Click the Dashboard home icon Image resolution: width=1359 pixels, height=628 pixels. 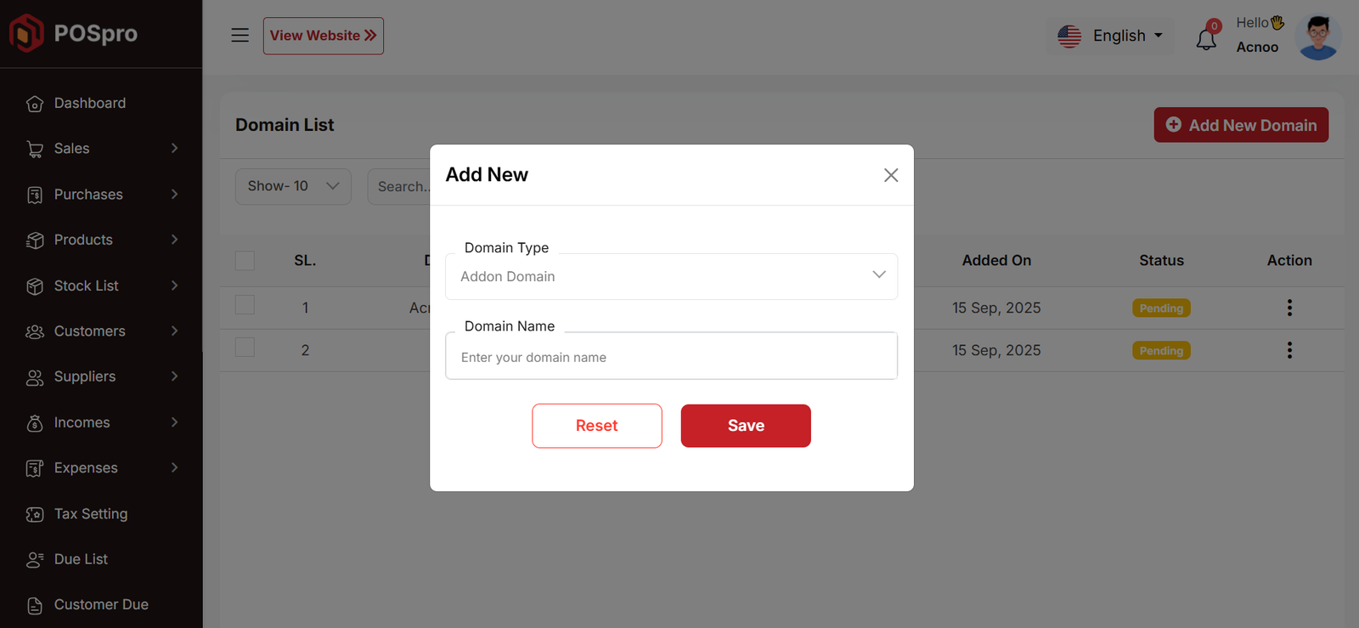pos(35,104)
